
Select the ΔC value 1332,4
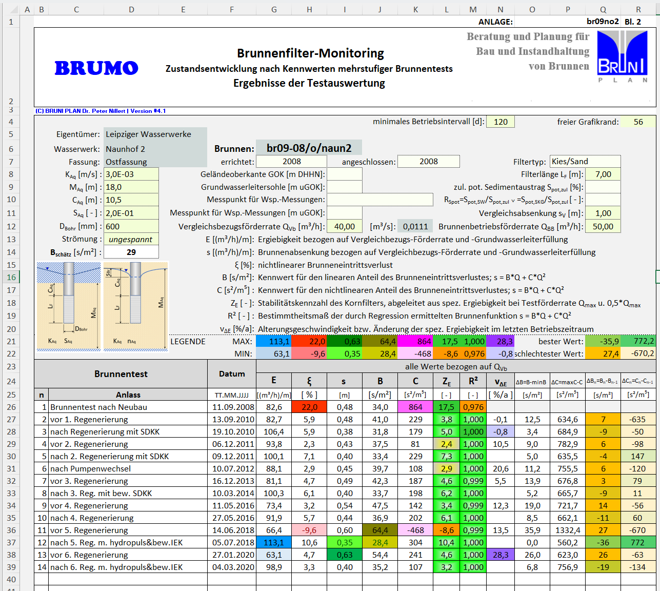tap(568, 530)
